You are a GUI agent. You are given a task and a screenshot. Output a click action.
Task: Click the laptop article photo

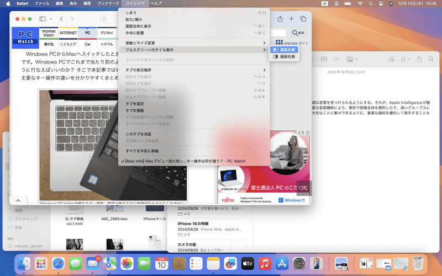[113, 145]
